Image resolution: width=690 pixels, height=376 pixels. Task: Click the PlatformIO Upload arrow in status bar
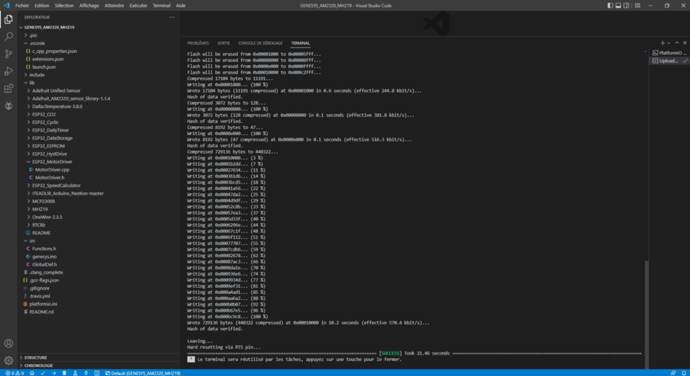tap(54, 373)
